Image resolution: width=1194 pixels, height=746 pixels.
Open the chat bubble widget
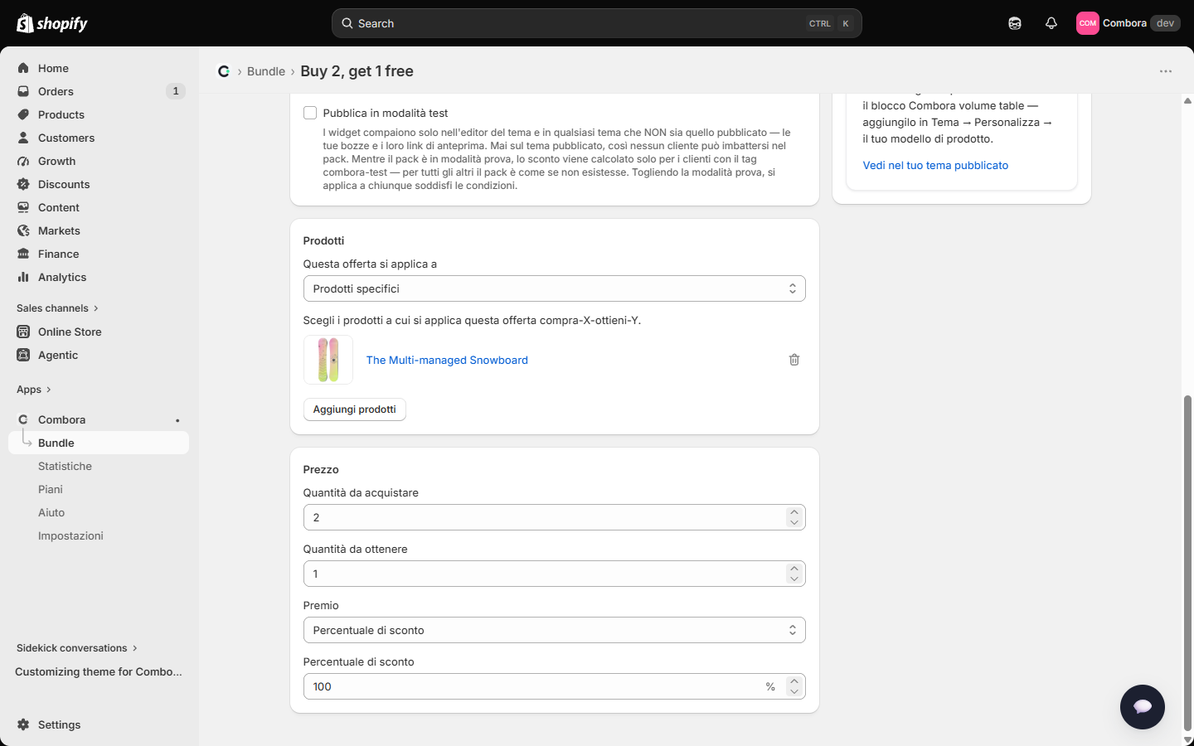point(1143,707)
